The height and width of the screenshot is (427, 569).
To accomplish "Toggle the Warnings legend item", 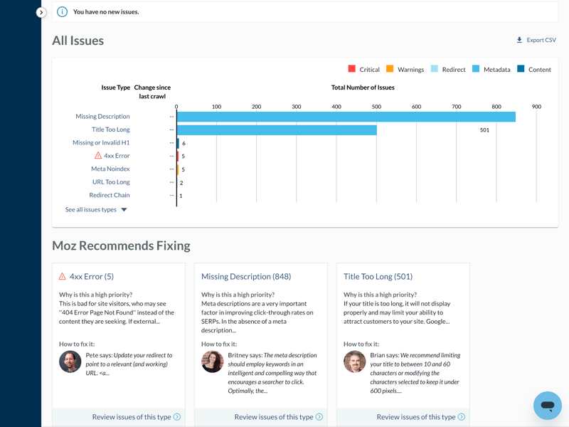I will [405, 70].
